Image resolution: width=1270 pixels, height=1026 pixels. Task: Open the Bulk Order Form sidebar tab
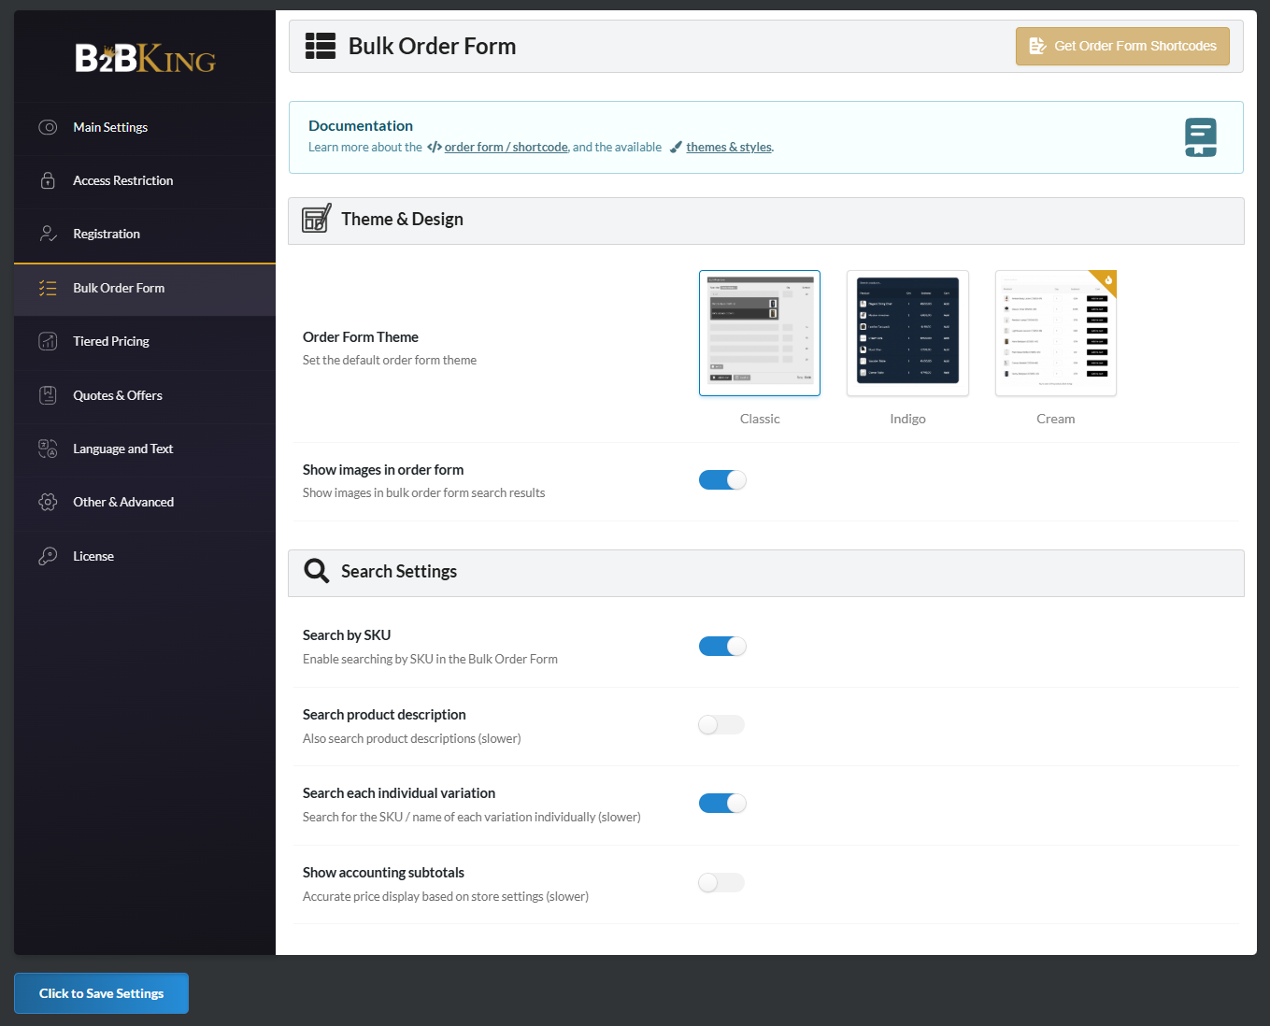119,288
